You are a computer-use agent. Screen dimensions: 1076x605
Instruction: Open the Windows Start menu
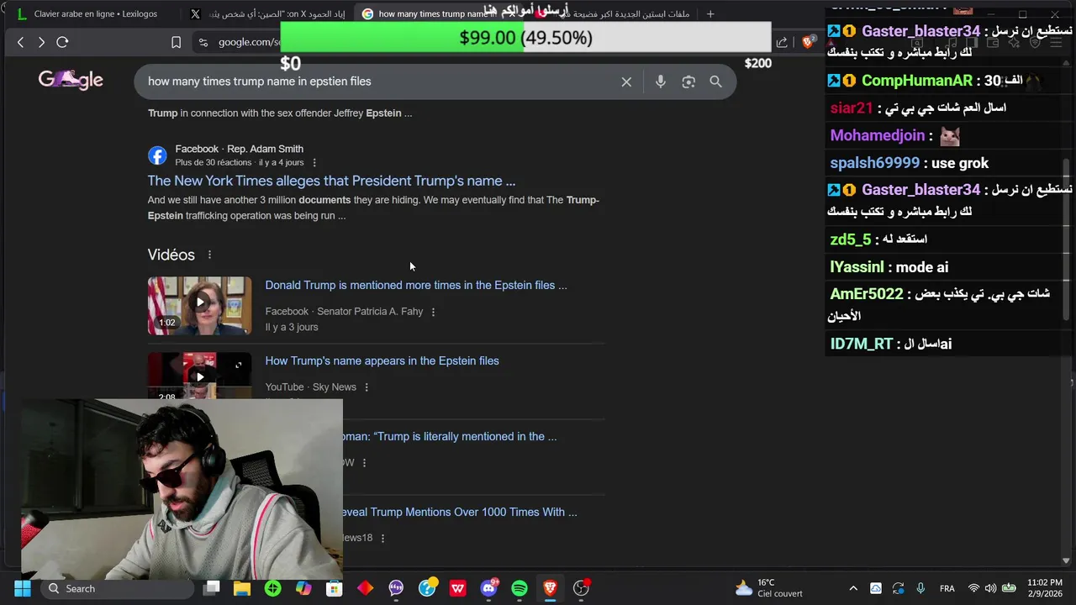click(x=22, y=588)
